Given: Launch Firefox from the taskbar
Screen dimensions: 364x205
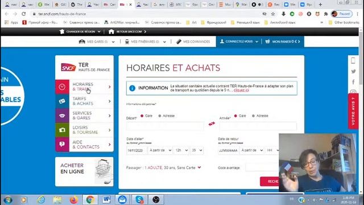Looking at the screenshot, I should [73, 200].
